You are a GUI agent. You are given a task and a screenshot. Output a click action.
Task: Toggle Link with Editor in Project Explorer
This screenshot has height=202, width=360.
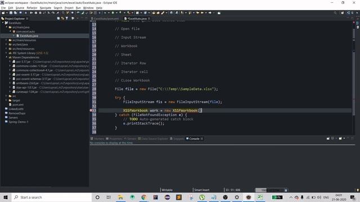click(x=62, y=19)
